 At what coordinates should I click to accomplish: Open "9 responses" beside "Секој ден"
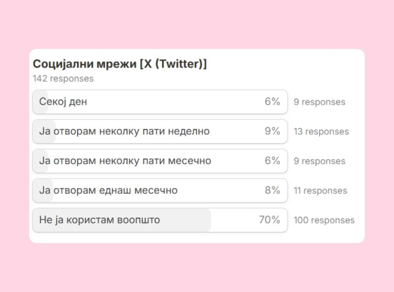319,102
